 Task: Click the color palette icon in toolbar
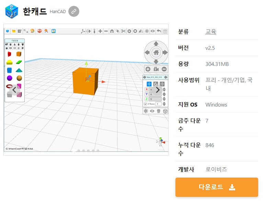pos(32,31)
